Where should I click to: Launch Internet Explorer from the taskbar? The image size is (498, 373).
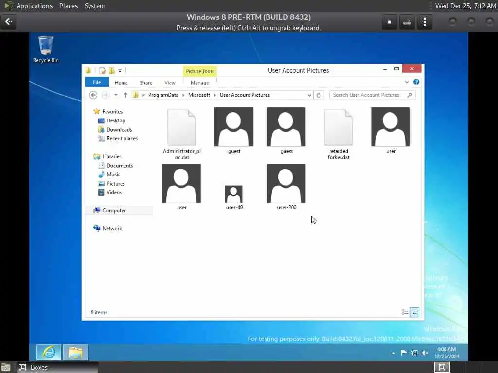coord(49,352)
